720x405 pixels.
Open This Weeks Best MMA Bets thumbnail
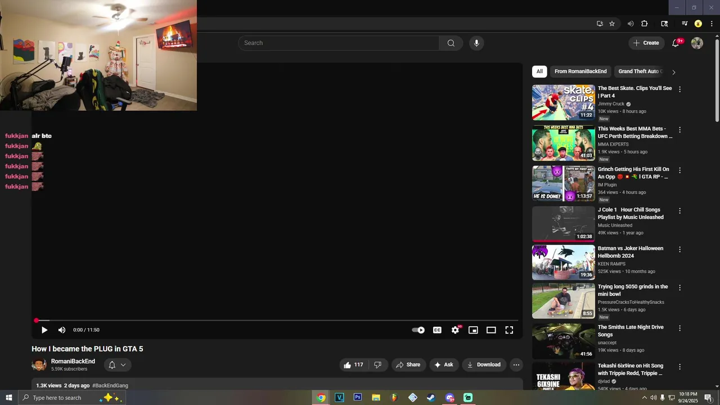(x=563, y=143)
